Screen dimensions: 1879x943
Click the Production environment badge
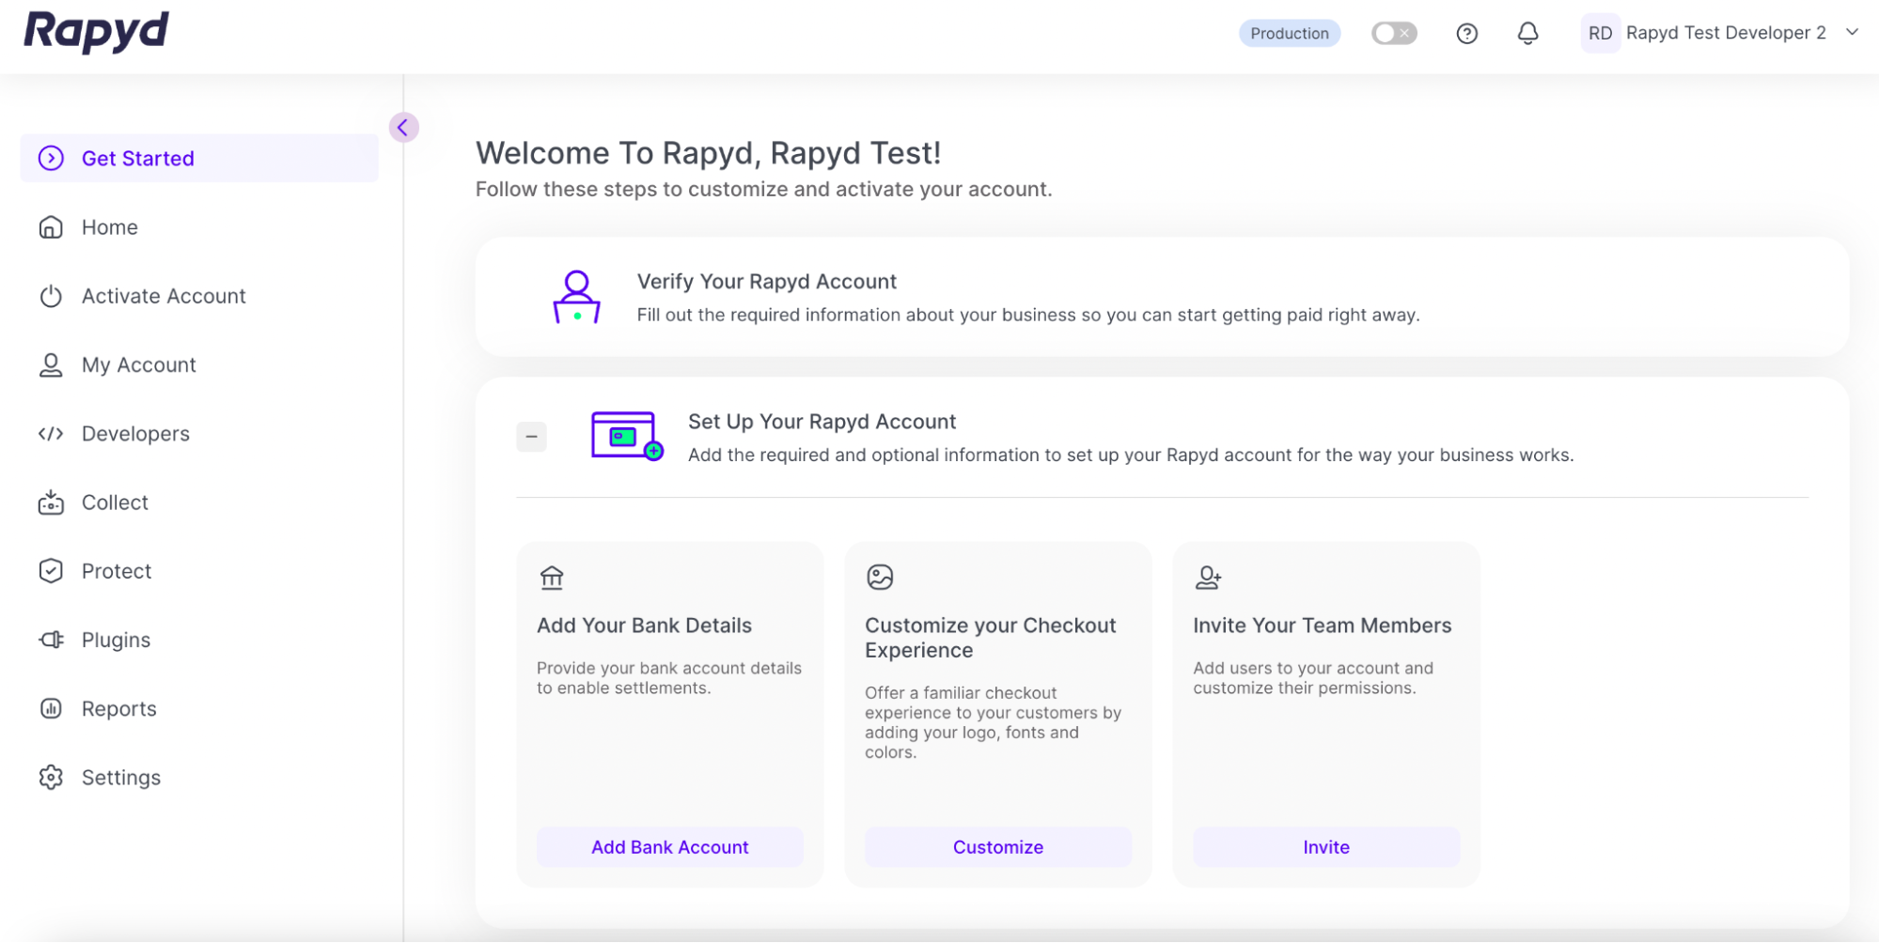pos(1289,34)
